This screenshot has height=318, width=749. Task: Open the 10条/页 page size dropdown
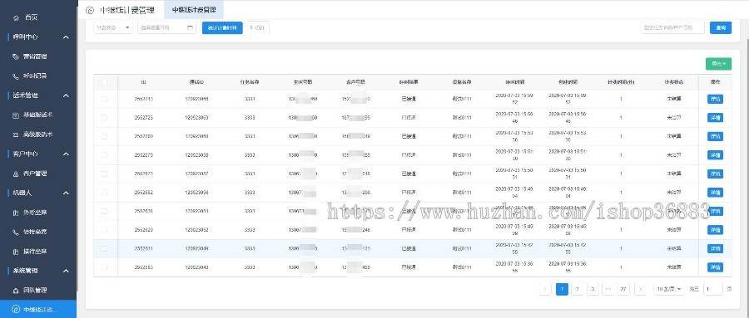pyautogui.click(x=669, y=289)
